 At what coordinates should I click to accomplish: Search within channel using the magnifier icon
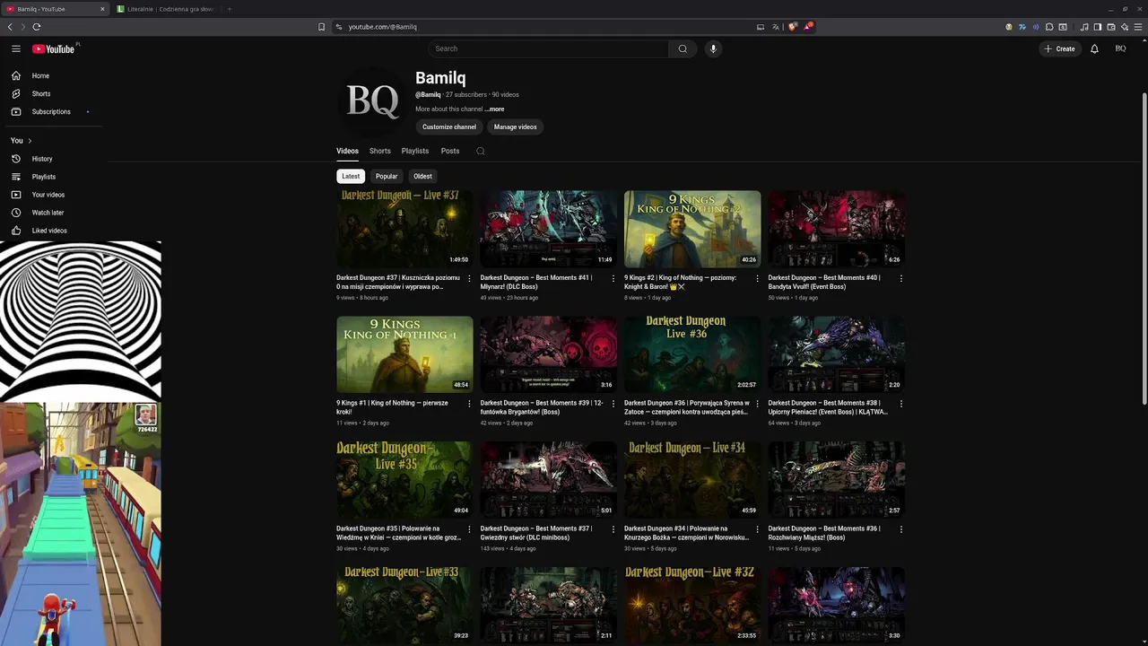click(481, 151)
